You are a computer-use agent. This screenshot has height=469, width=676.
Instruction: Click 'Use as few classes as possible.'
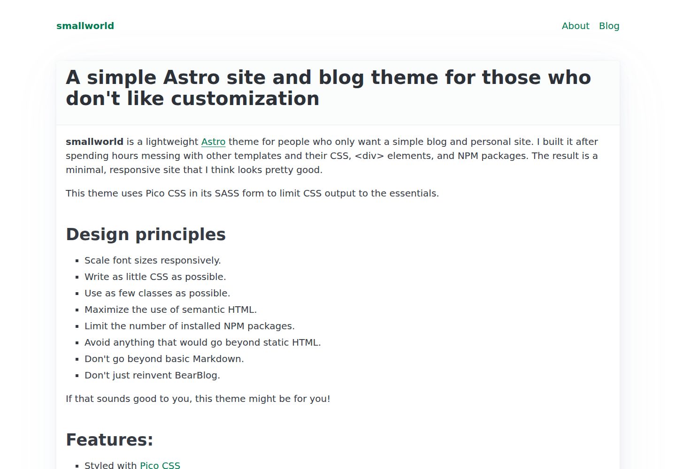click(157, 293)
